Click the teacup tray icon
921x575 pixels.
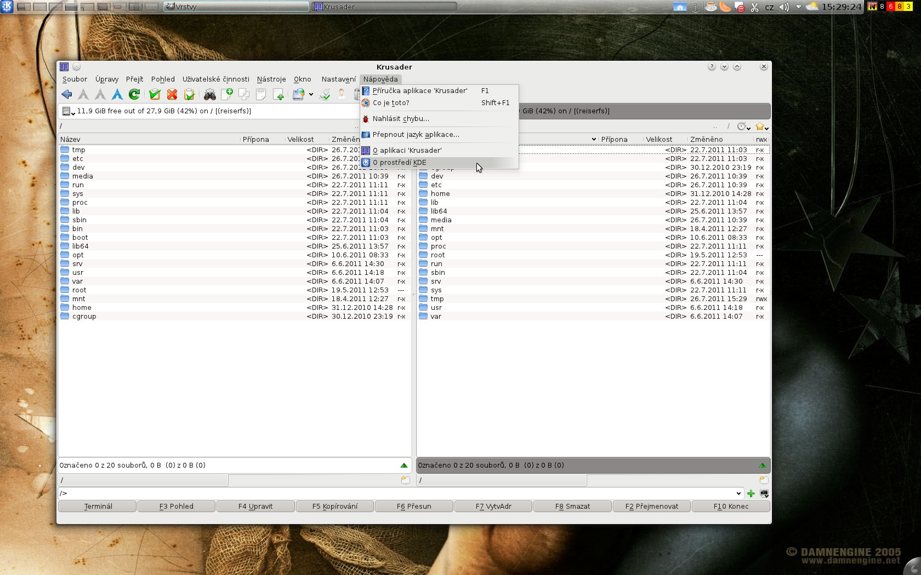click(710, 7)
